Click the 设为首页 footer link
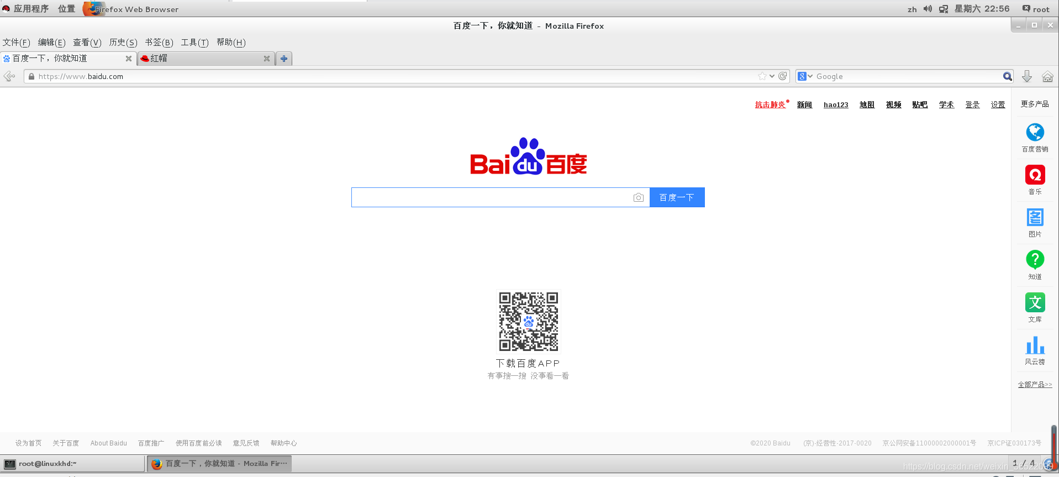The width and height of the screenshot is (1059, 477). (x=28, y=443)
